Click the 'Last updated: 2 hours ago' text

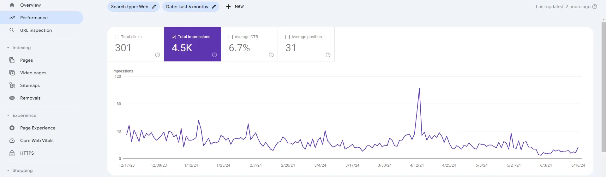[563, 7]
